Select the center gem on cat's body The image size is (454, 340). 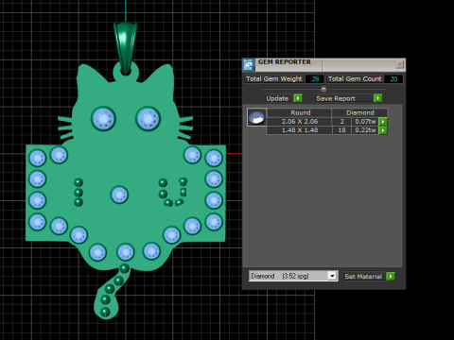(119, 195)
